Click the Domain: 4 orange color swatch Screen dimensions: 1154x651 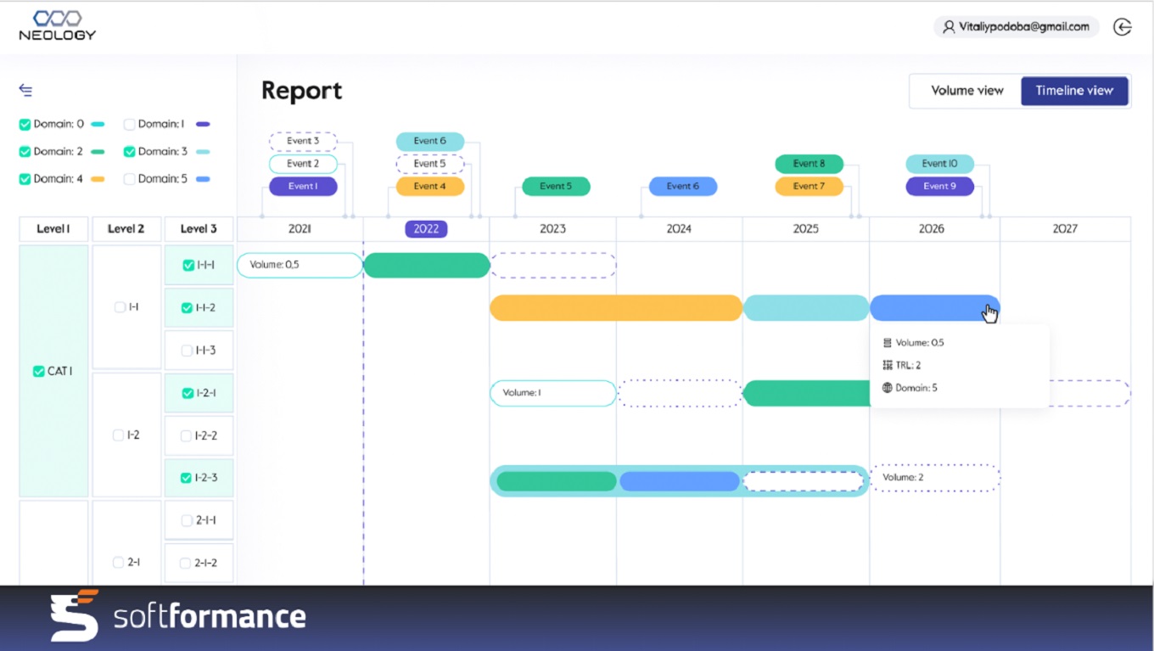(98, 180)
